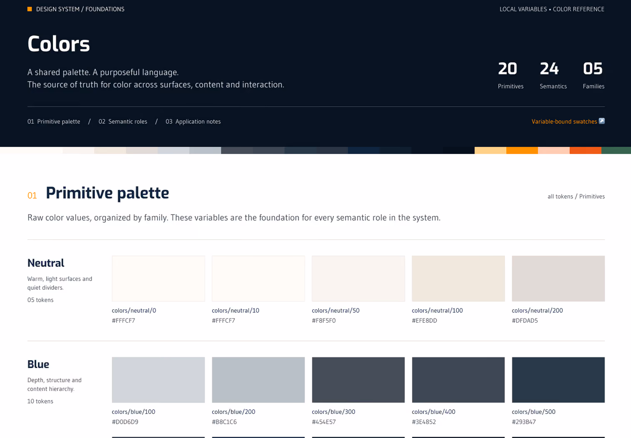The width and height of the screenshot is (631, 438).
Task: Click the hex value #293B47
Action: coord(524,422)
